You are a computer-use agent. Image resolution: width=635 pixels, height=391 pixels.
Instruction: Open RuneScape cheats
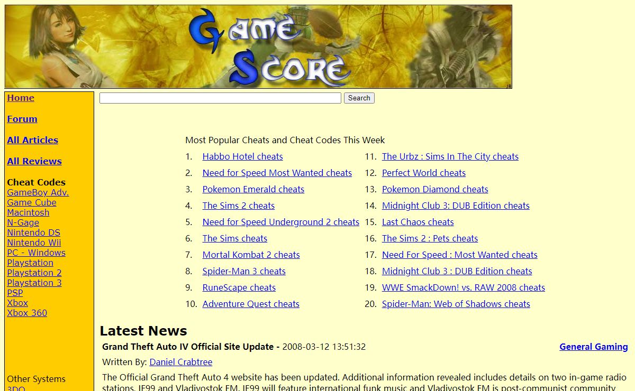tap(239, 287)
